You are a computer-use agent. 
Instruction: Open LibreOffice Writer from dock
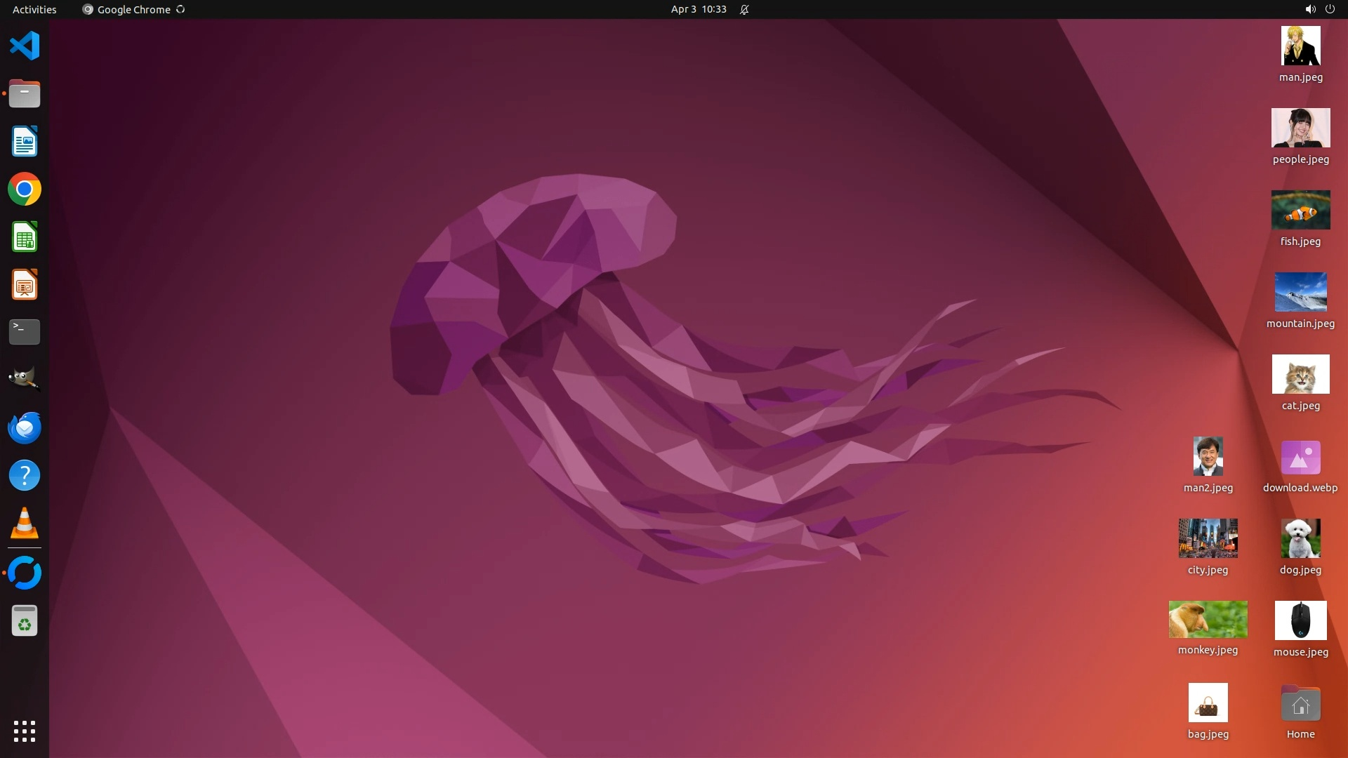(x=25, y=142)
